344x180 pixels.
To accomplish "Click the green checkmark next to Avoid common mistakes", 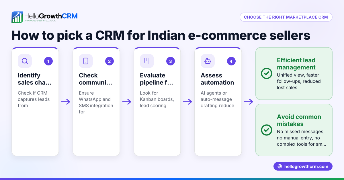I will [x=267, y=130].
